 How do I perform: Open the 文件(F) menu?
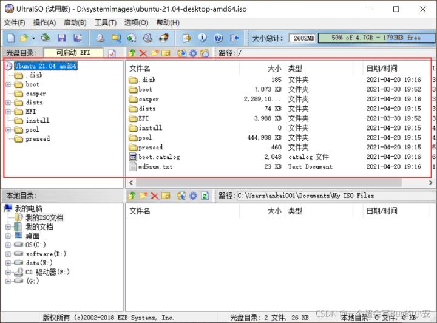click(15, 23)
